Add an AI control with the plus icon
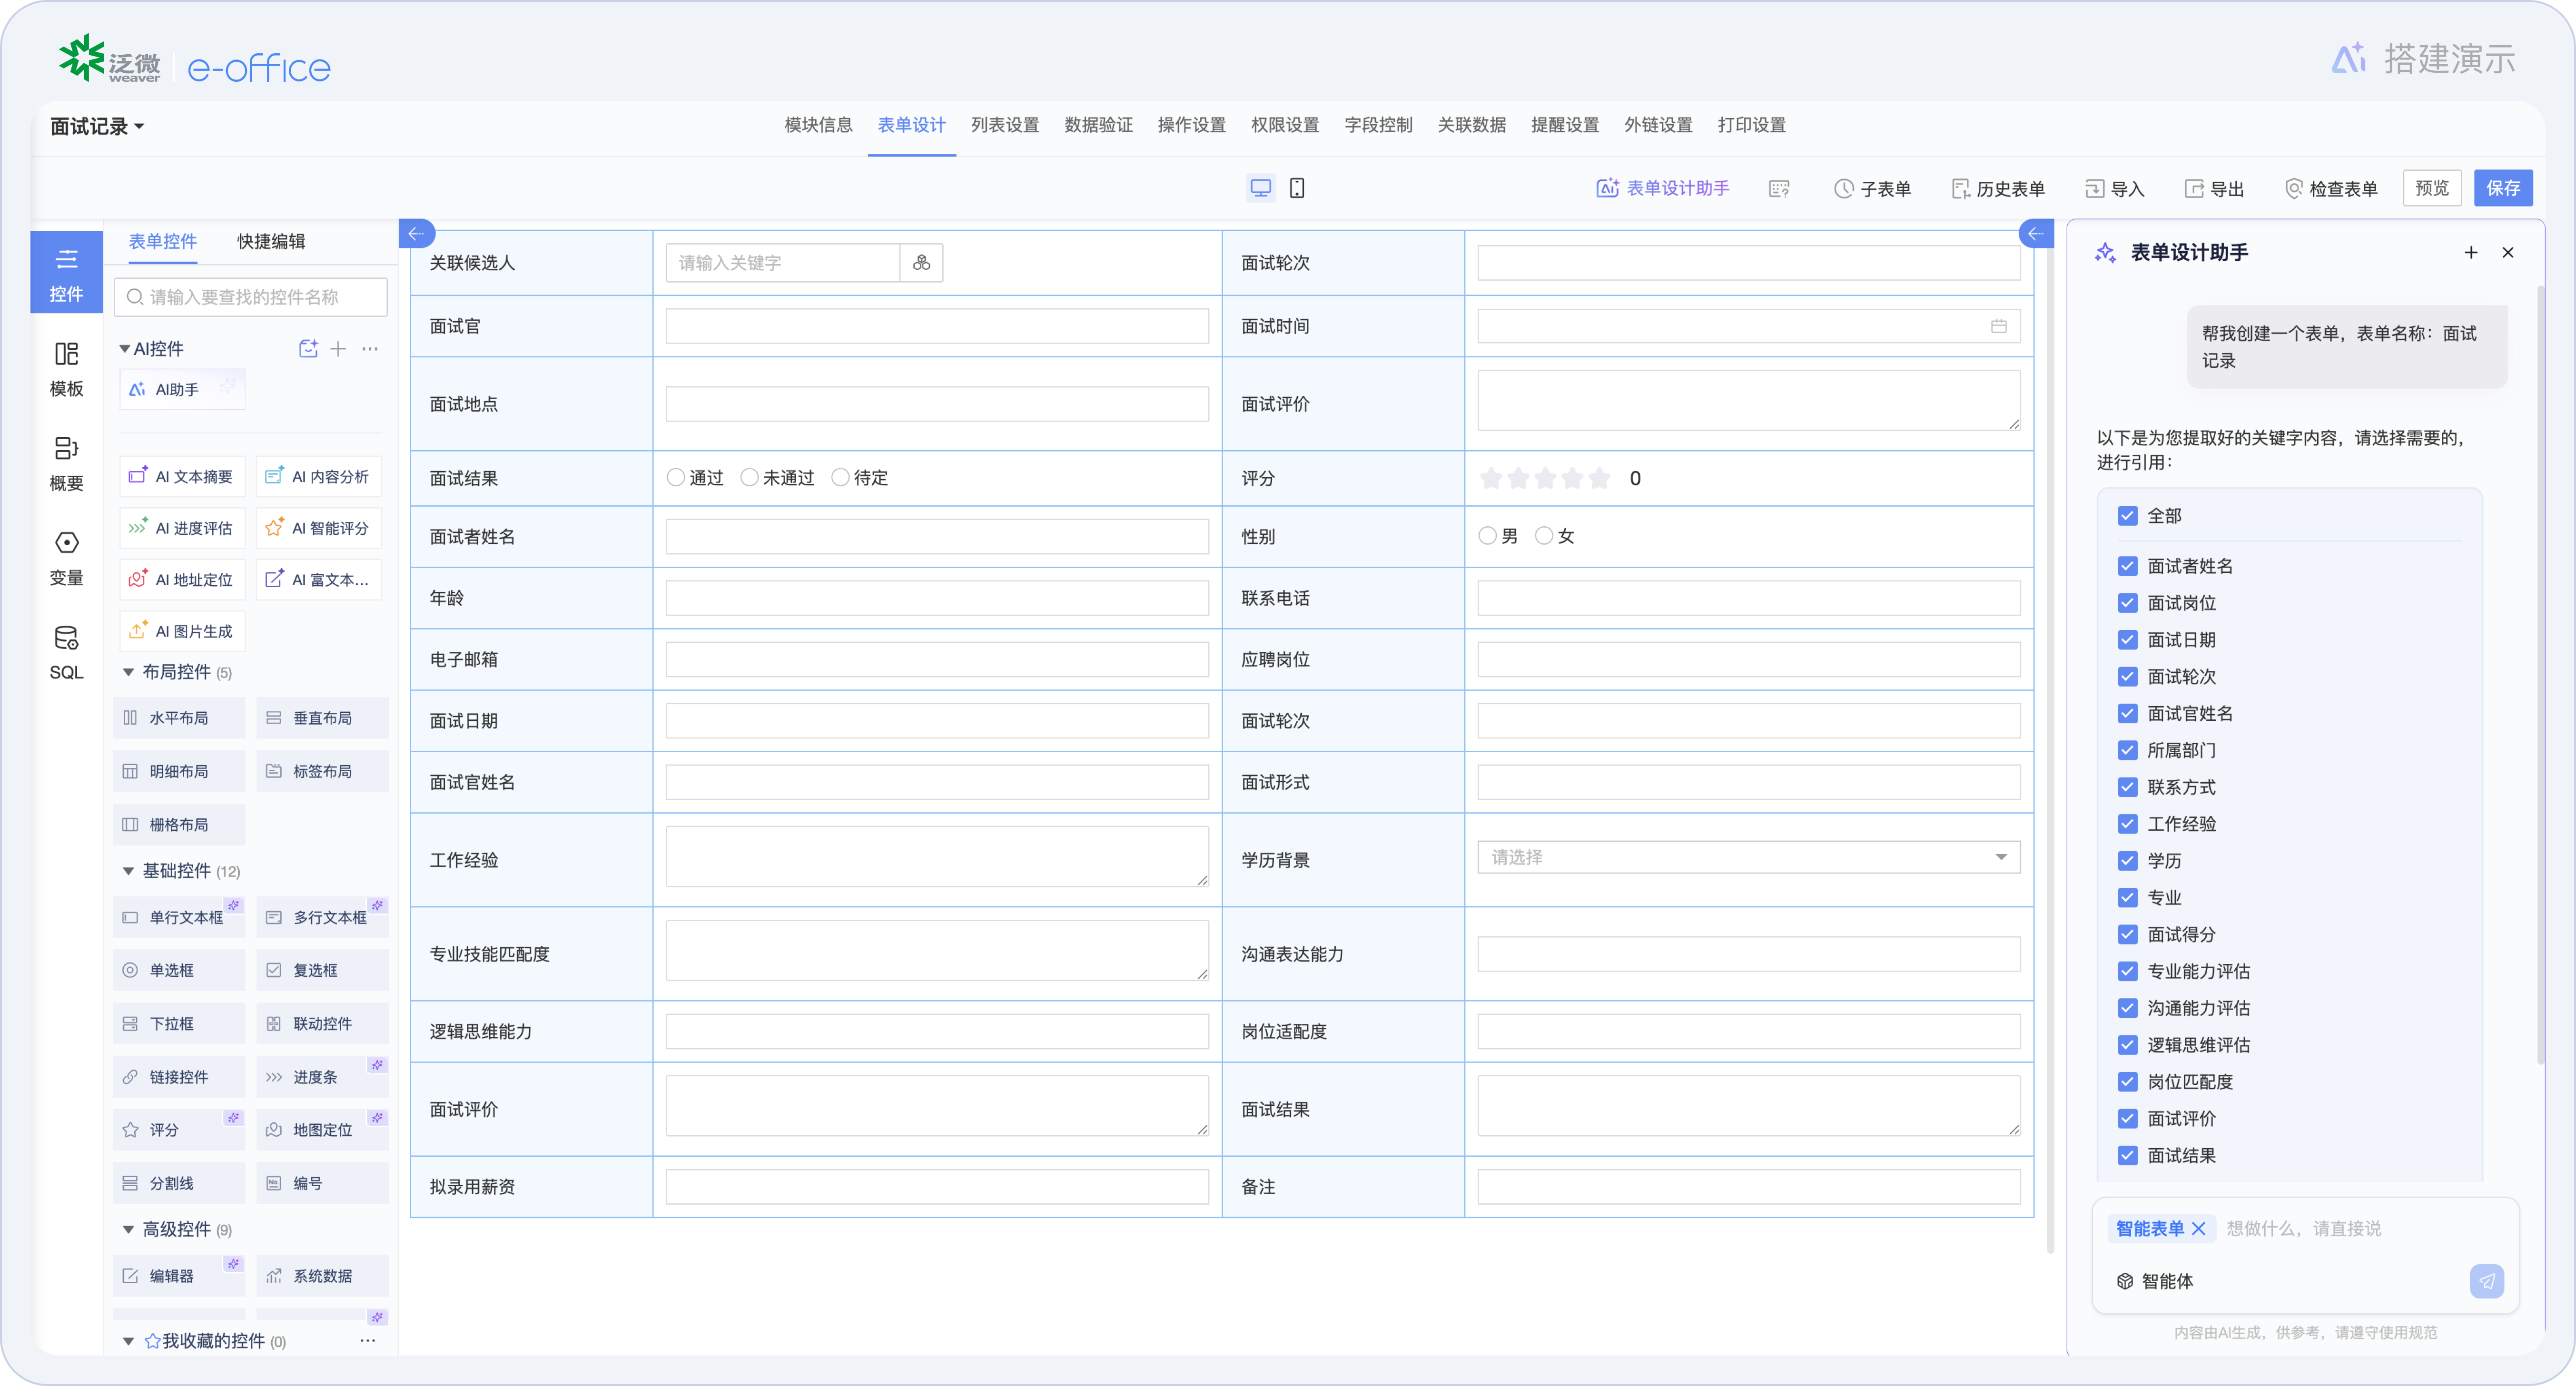2576x1386 pixels. pyautogui.click(x=338, y=349)
